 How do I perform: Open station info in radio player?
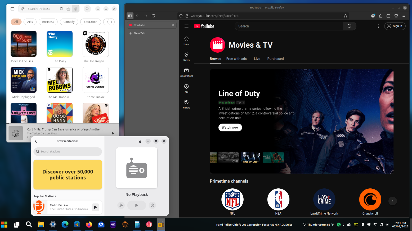click(x=152, y=205)
